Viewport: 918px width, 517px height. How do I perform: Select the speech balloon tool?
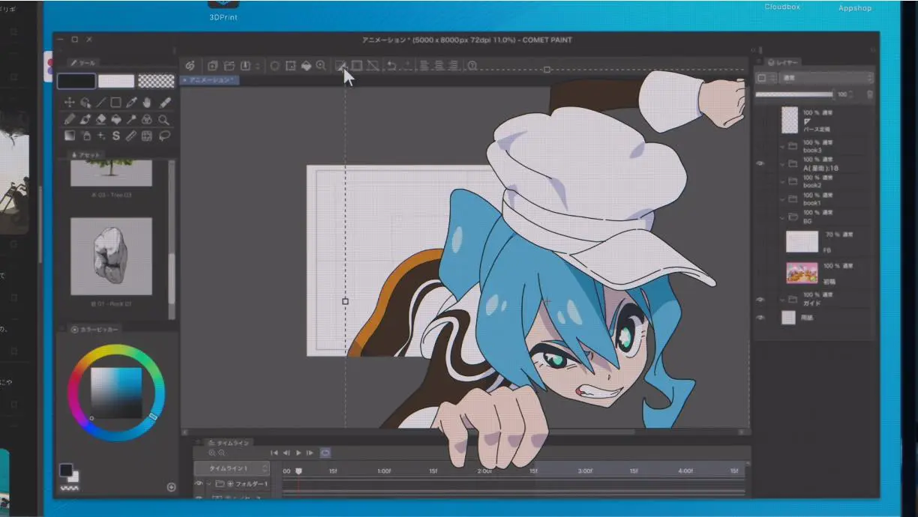(163, 136)
